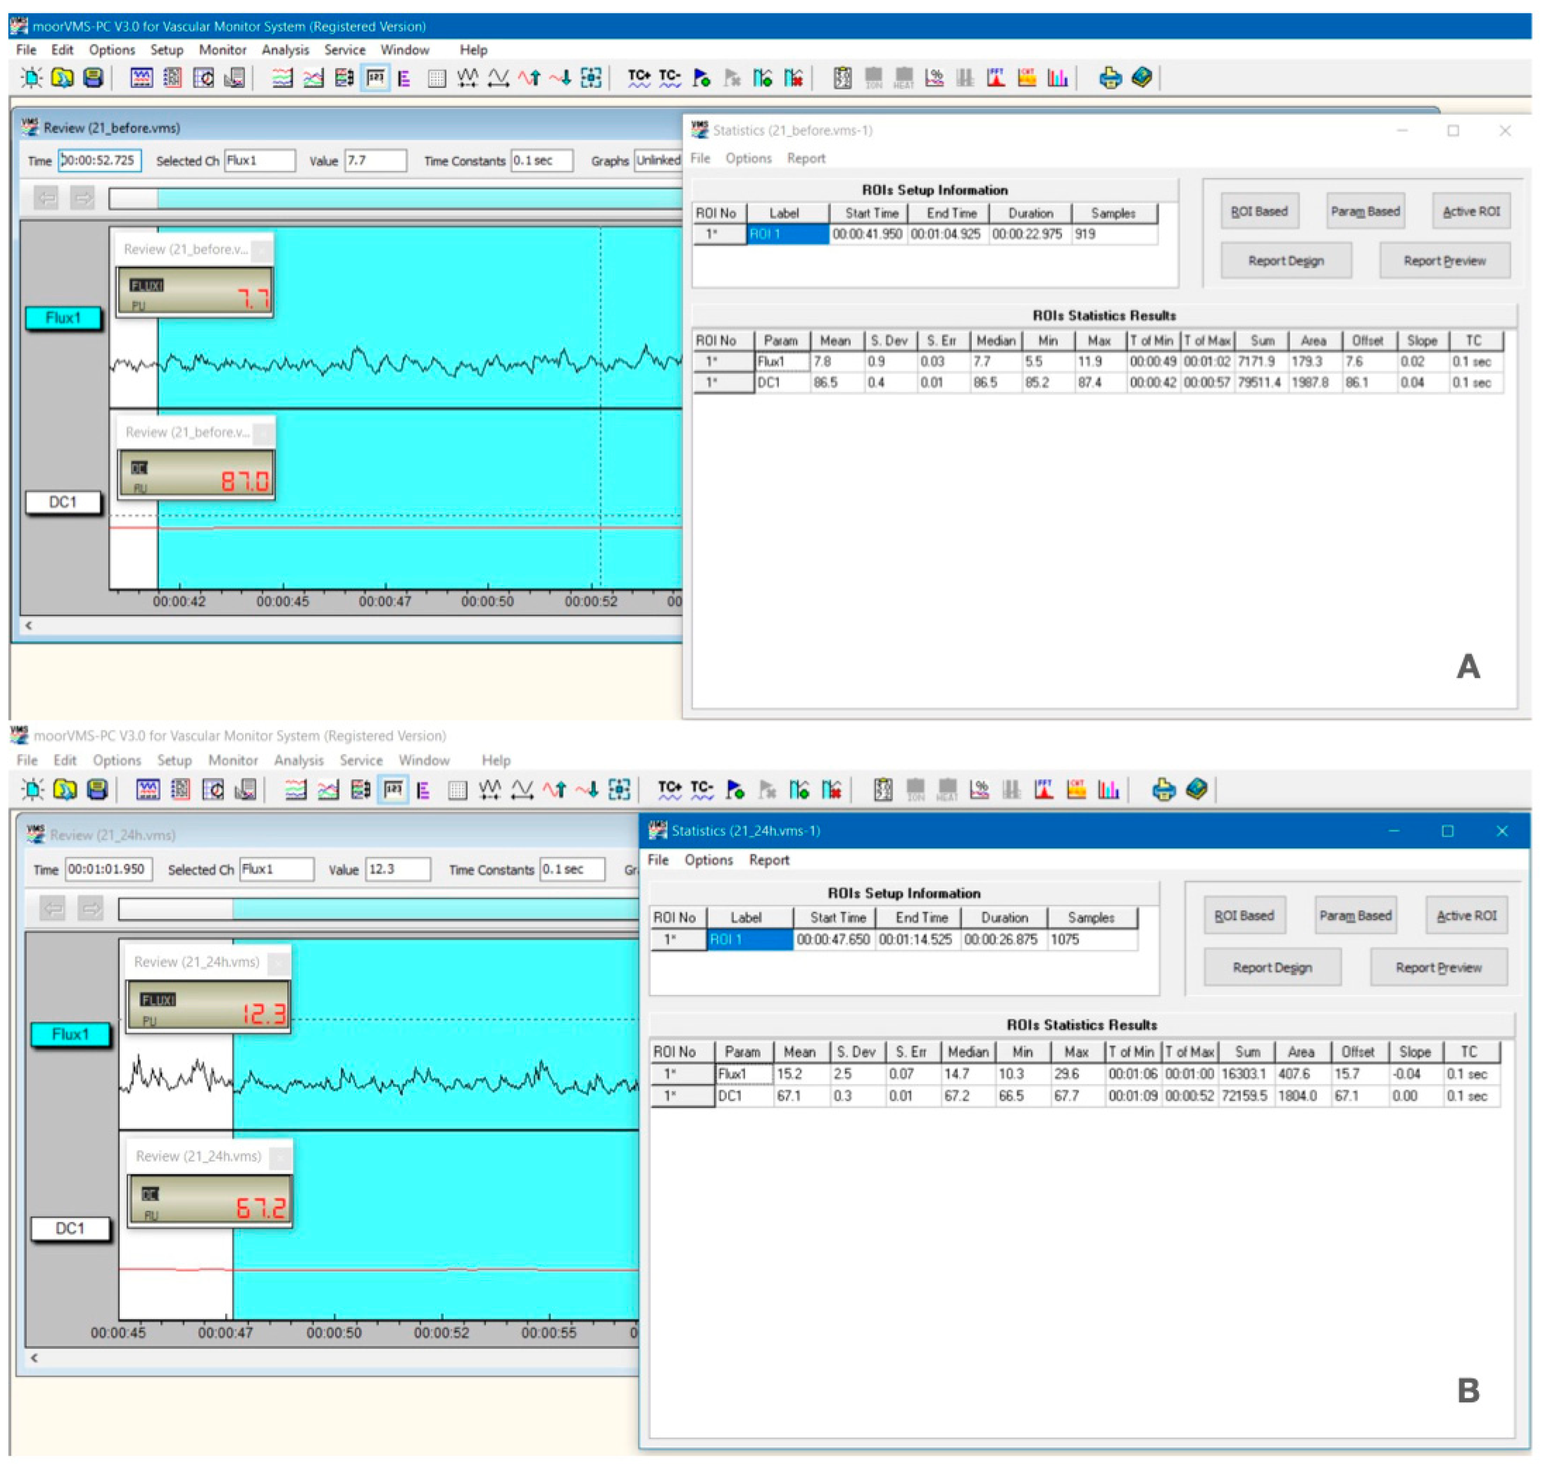Toggle the Flux1 channel button in 21_before review
Viewport: 1543px width, 1464px height.
tap(63, 317)
